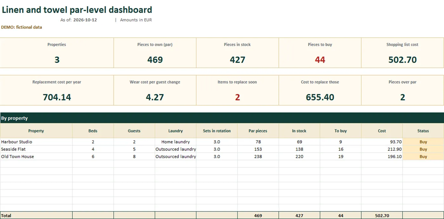Click the 'Buy' status for Seaside Flat

click(423, 149)
